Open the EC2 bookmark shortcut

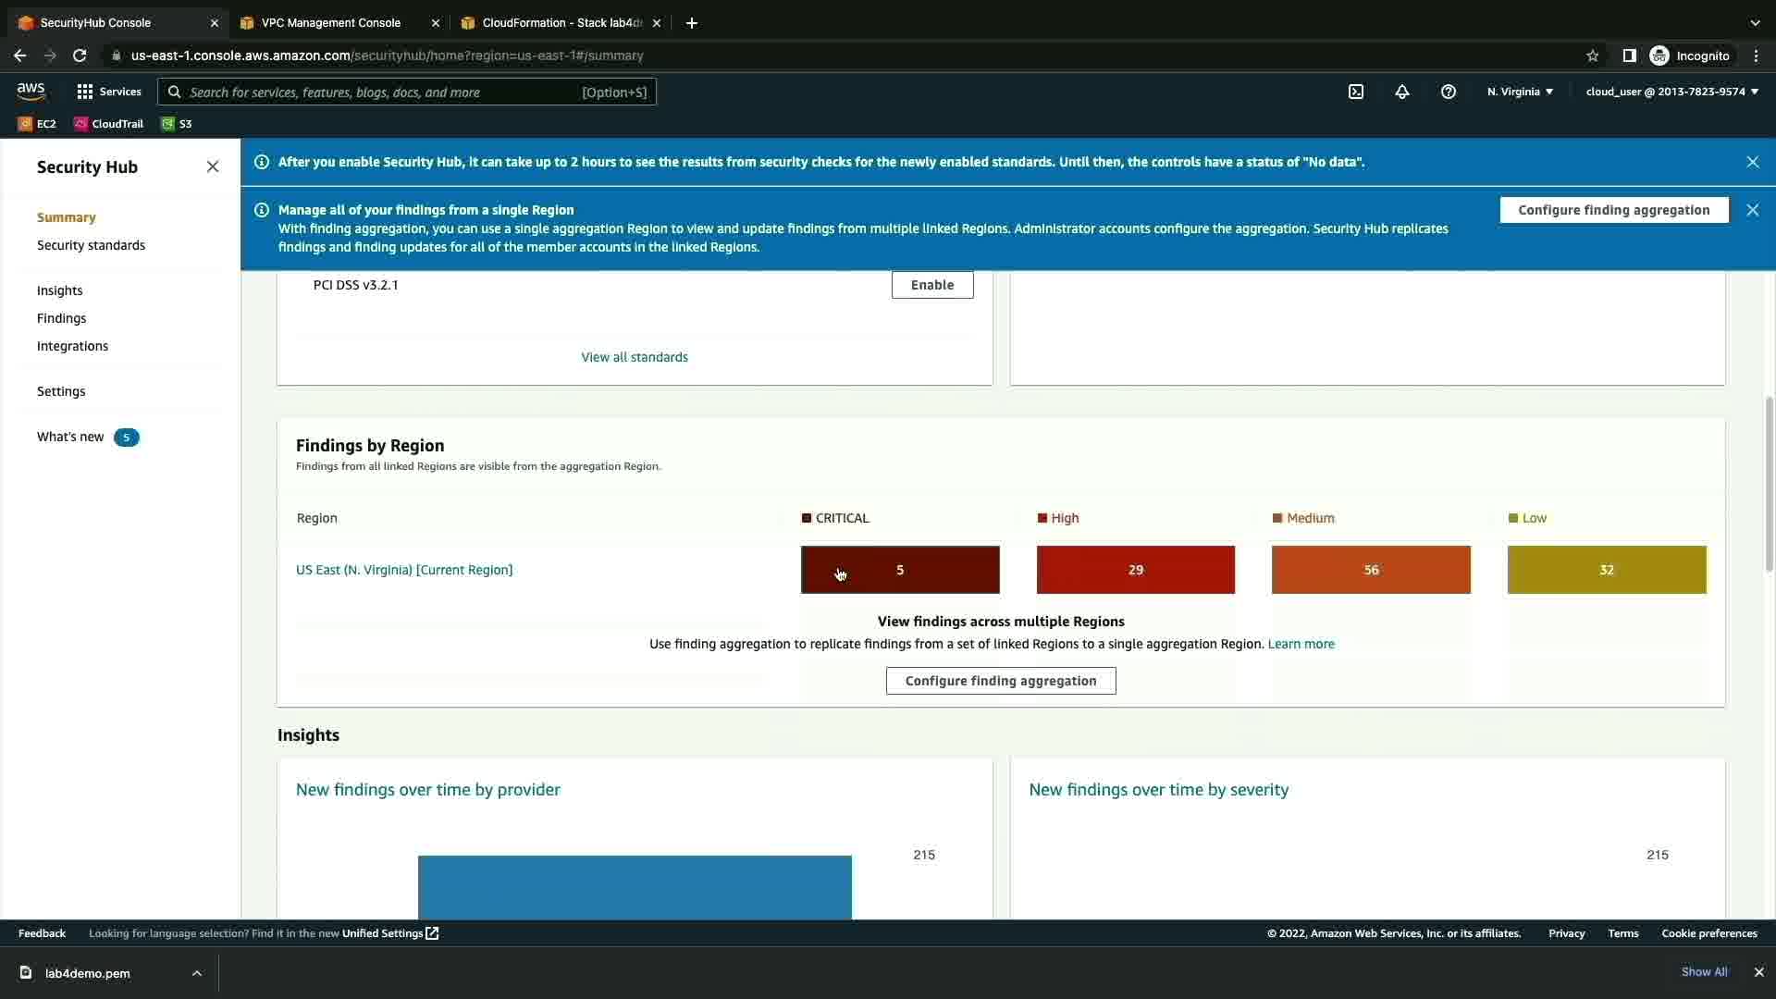pos(37,124)
